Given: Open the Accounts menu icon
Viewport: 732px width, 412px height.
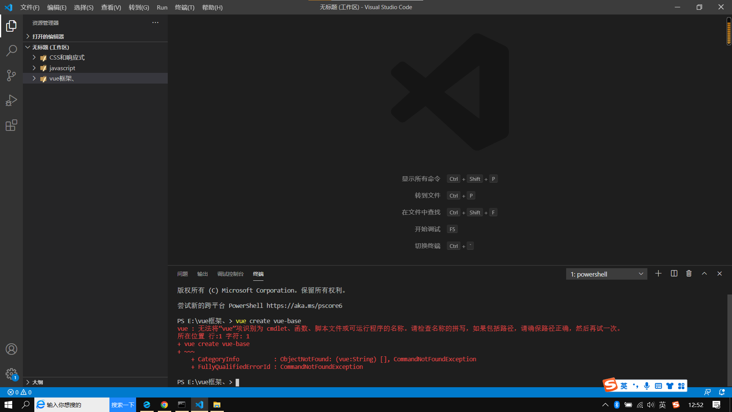Looking at the screenshot, I should click(11, 349).
